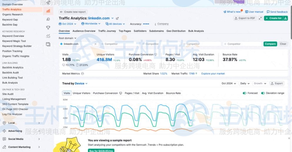Switch to Subfolders tab
The width and height of the screenshot is (292, 152).
pyautogui.click(x=140, y=31)
